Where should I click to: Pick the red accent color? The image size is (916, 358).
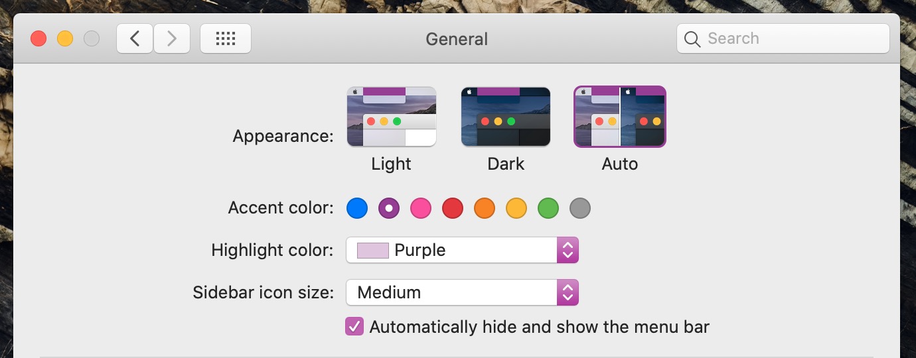453,209
